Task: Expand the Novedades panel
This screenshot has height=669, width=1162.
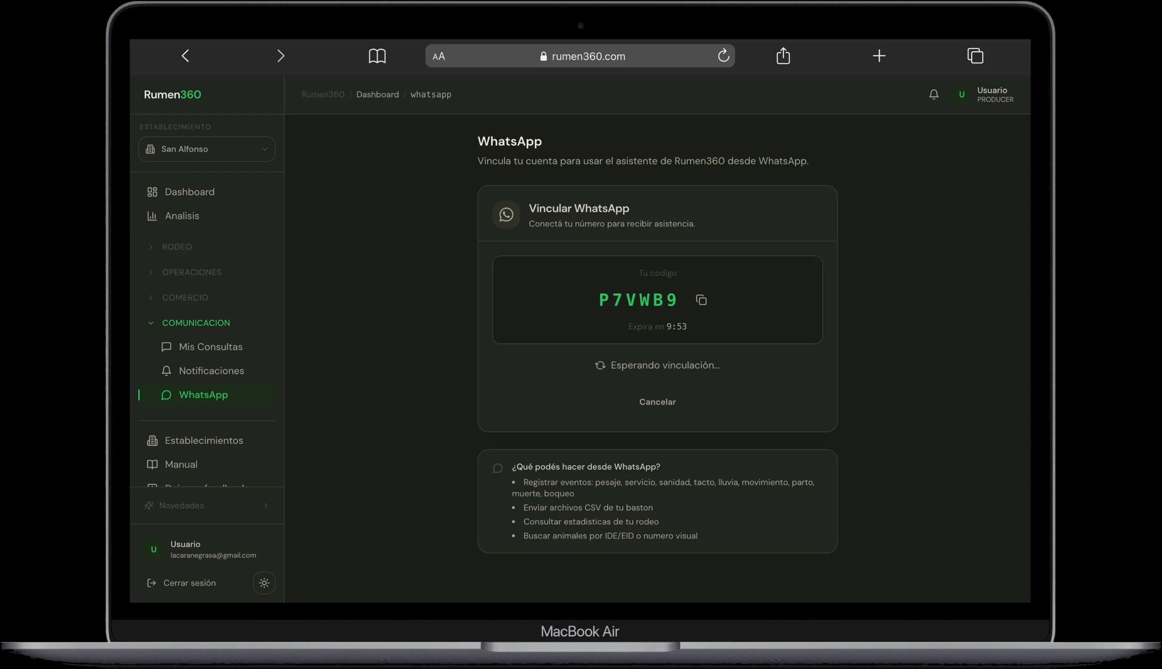Action: pyautogui.click(x=207, y=505)
